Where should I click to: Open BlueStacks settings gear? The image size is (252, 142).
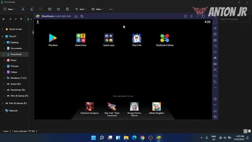[215, 99]
